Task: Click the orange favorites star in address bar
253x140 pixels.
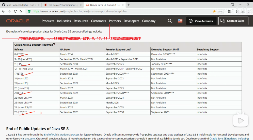Action: (214, 11)
